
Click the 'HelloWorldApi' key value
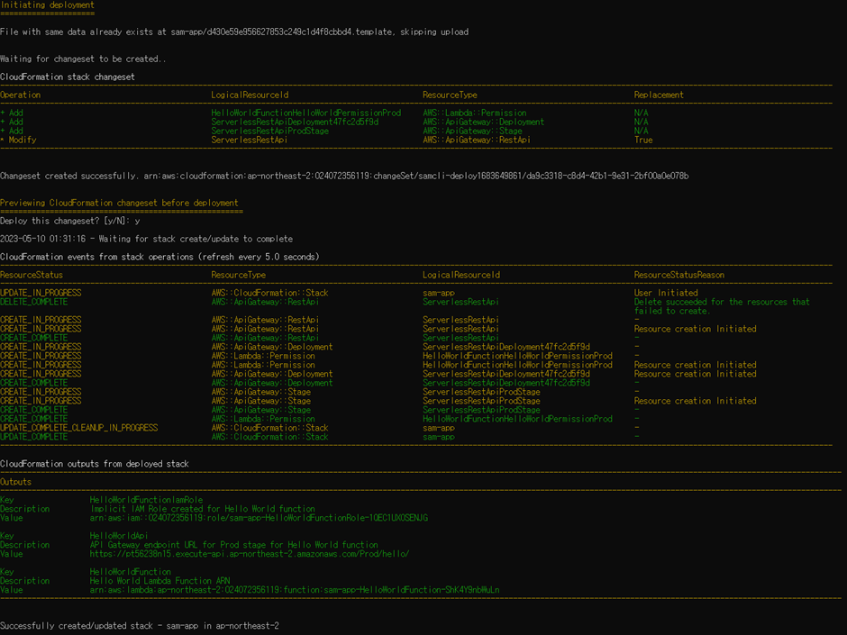point(119,536)
